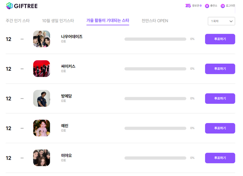Click the 싸이커스 group photo
This screenshot has width=243, height=176.
[x=41, y=69]
